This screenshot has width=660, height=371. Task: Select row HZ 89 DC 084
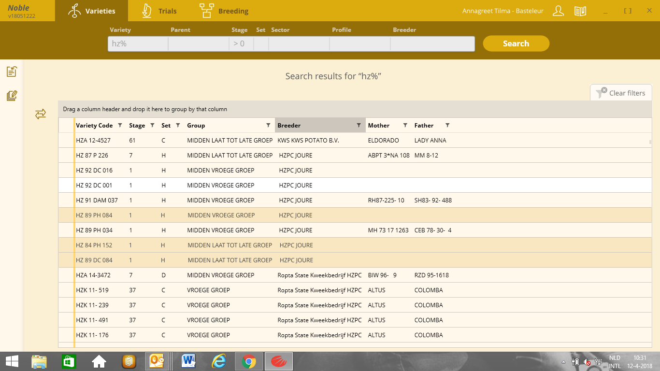[355, 260]
